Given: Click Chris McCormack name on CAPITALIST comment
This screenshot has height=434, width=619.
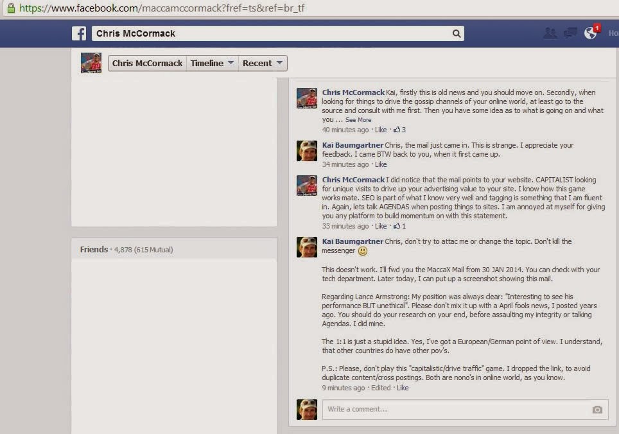Looking at the screenshot, I should tap(353, 180).
